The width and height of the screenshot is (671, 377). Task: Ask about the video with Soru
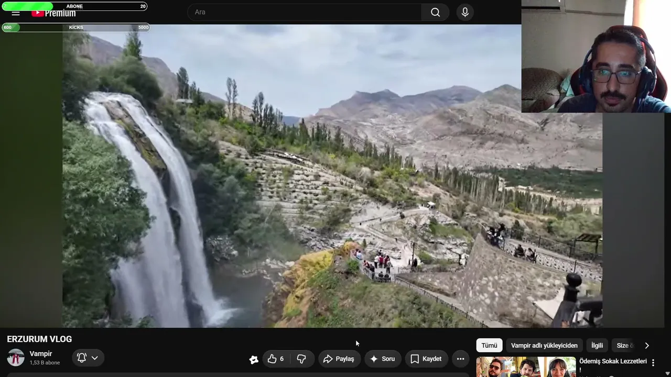tap(383, 359)
